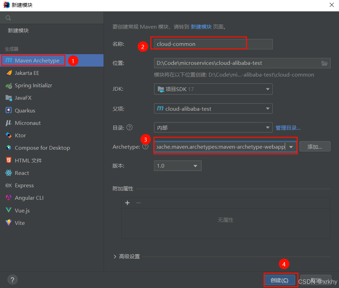Pick the Express generator icon
The image size is (339, 288).
9,185
